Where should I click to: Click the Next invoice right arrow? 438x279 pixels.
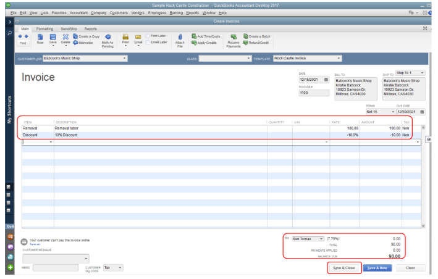[27, 36]
